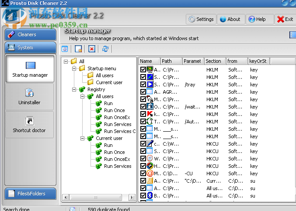Image resolution: width=296 pixels, height=211 pixels.
Task: Toggle checkbox of the C:\W... entry
Action: click(x=143, y=144)
